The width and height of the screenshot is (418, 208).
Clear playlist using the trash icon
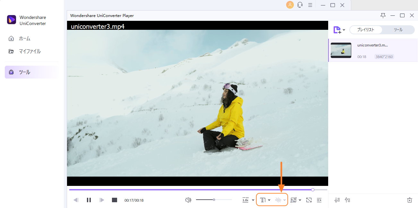[x=409, y=200]
